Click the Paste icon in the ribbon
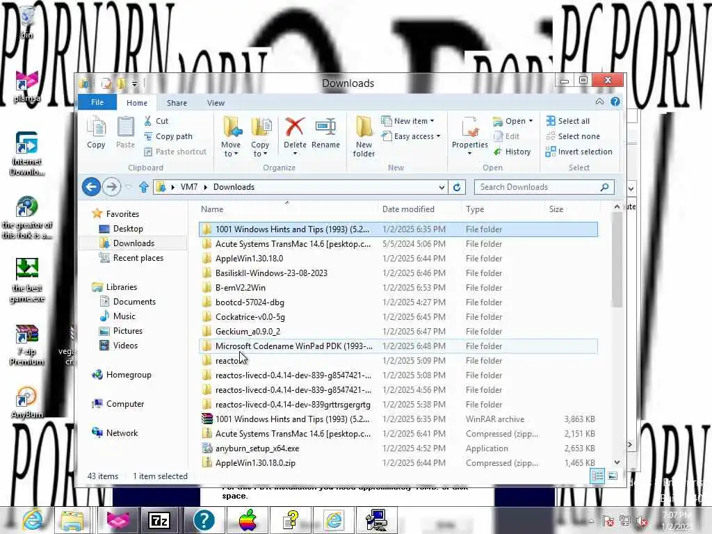Viewport: 712px width, 534px height. click(125, 132)
